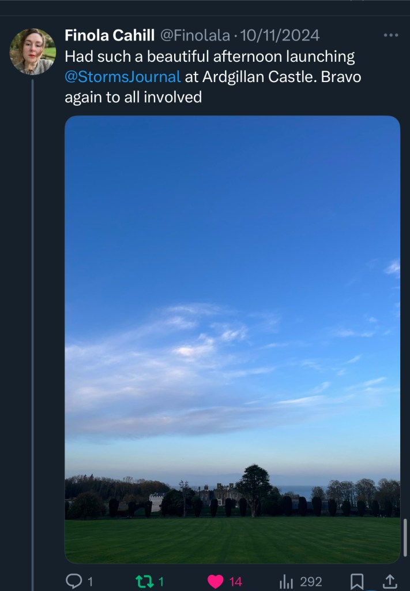Click the reply count number 1
The height and width of the screenshot is (591, 410).
(90, 582)
